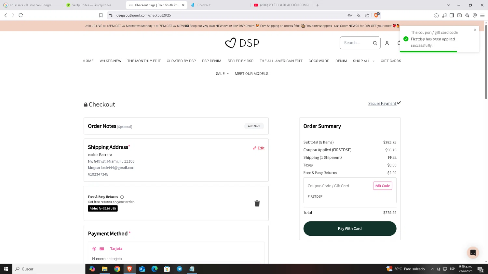
Task: Dismiss the coupon applied notification
Action: click(x=475, y=30)
